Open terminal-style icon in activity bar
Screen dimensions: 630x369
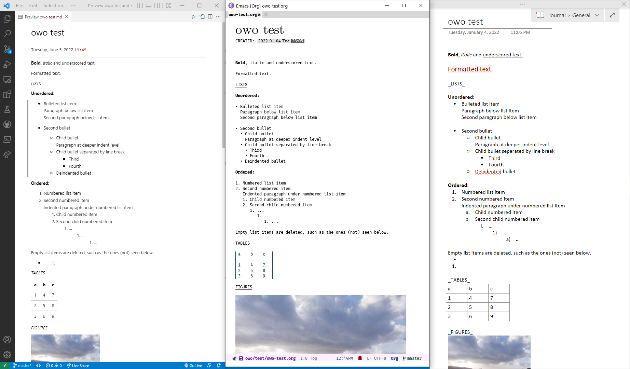(x=7, y=139)
